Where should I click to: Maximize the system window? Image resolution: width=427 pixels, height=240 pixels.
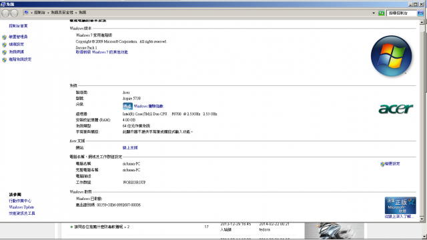pyautogui.click(x=416, y=5)
